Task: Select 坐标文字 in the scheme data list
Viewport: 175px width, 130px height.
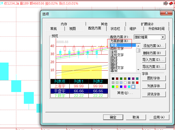Action: (x=117, y=55)
